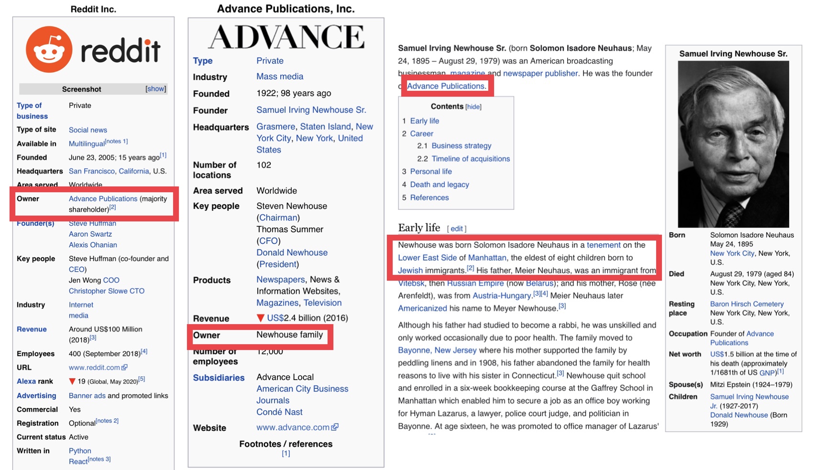Open Donald Newhouse link in Children row

(739, 415)
